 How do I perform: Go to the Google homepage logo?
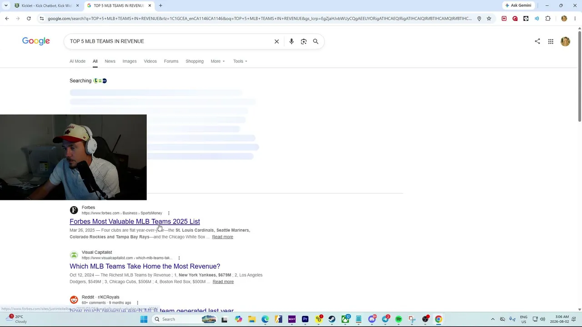[x=36, y=41]
